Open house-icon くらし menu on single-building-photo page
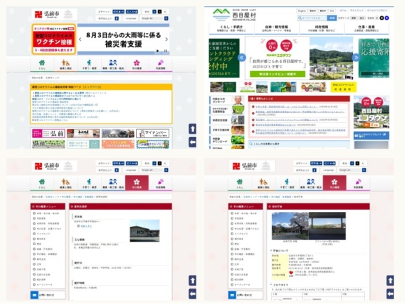Viewport: 405px width, 304px height. click(42, 183)
